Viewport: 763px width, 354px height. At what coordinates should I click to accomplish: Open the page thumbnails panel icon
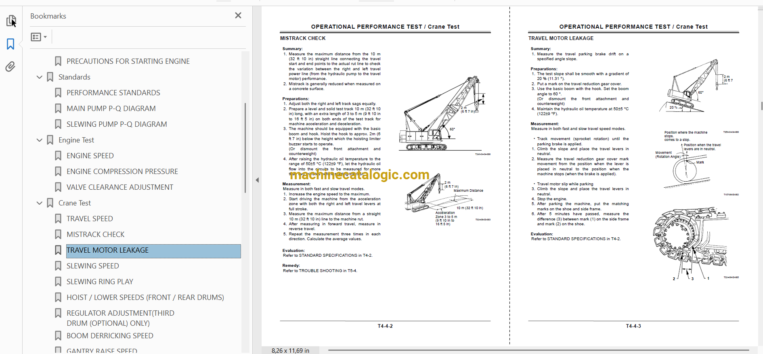pos(11,20)
